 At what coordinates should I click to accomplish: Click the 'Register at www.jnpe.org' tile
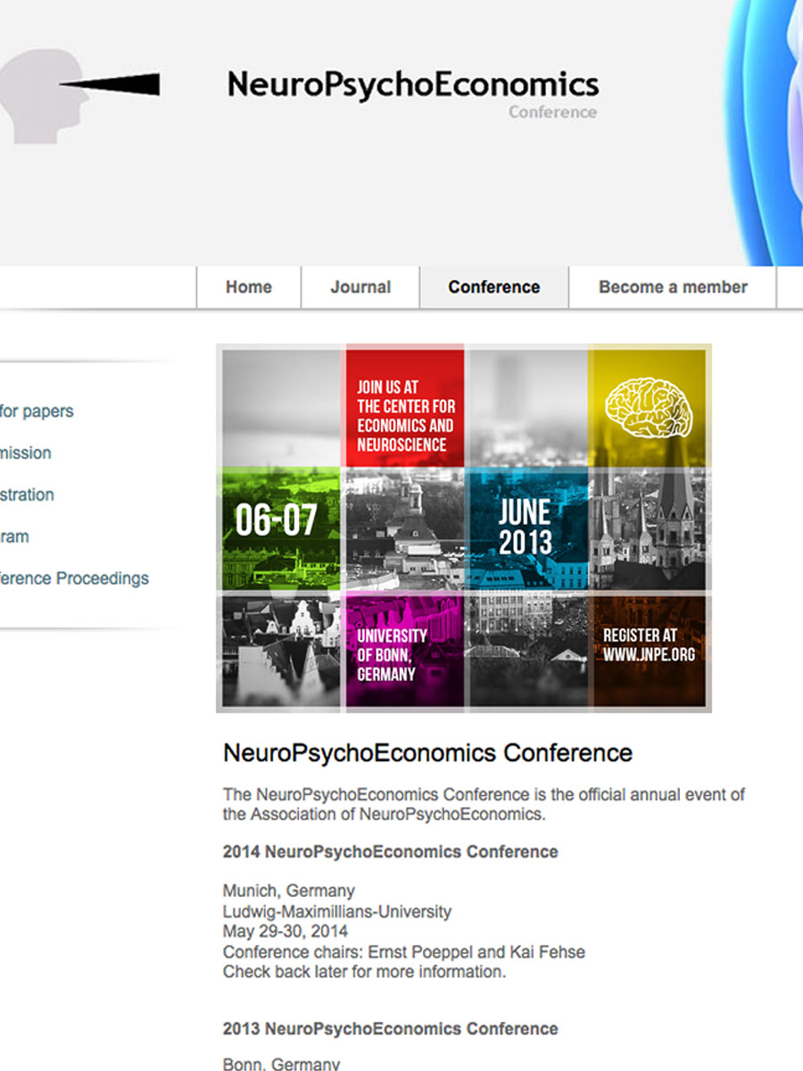pos(649,652)
